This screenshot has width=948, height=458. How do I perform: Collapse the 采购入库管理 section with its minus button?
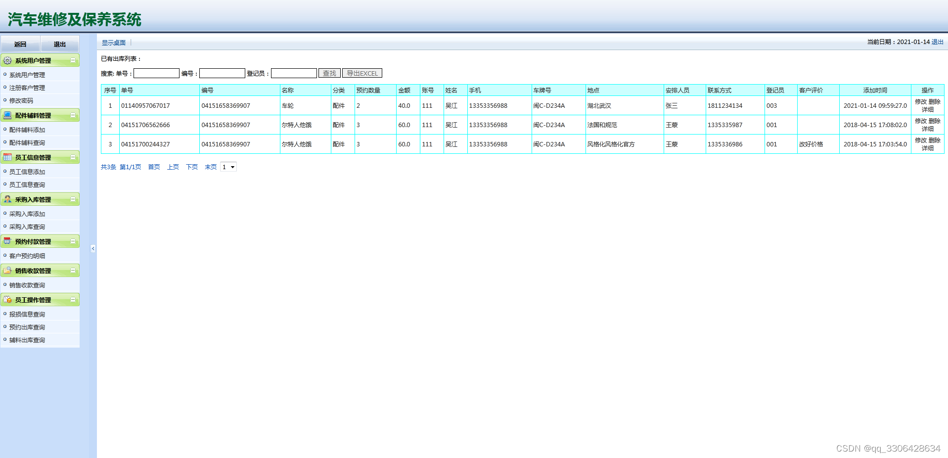(73, 199)
